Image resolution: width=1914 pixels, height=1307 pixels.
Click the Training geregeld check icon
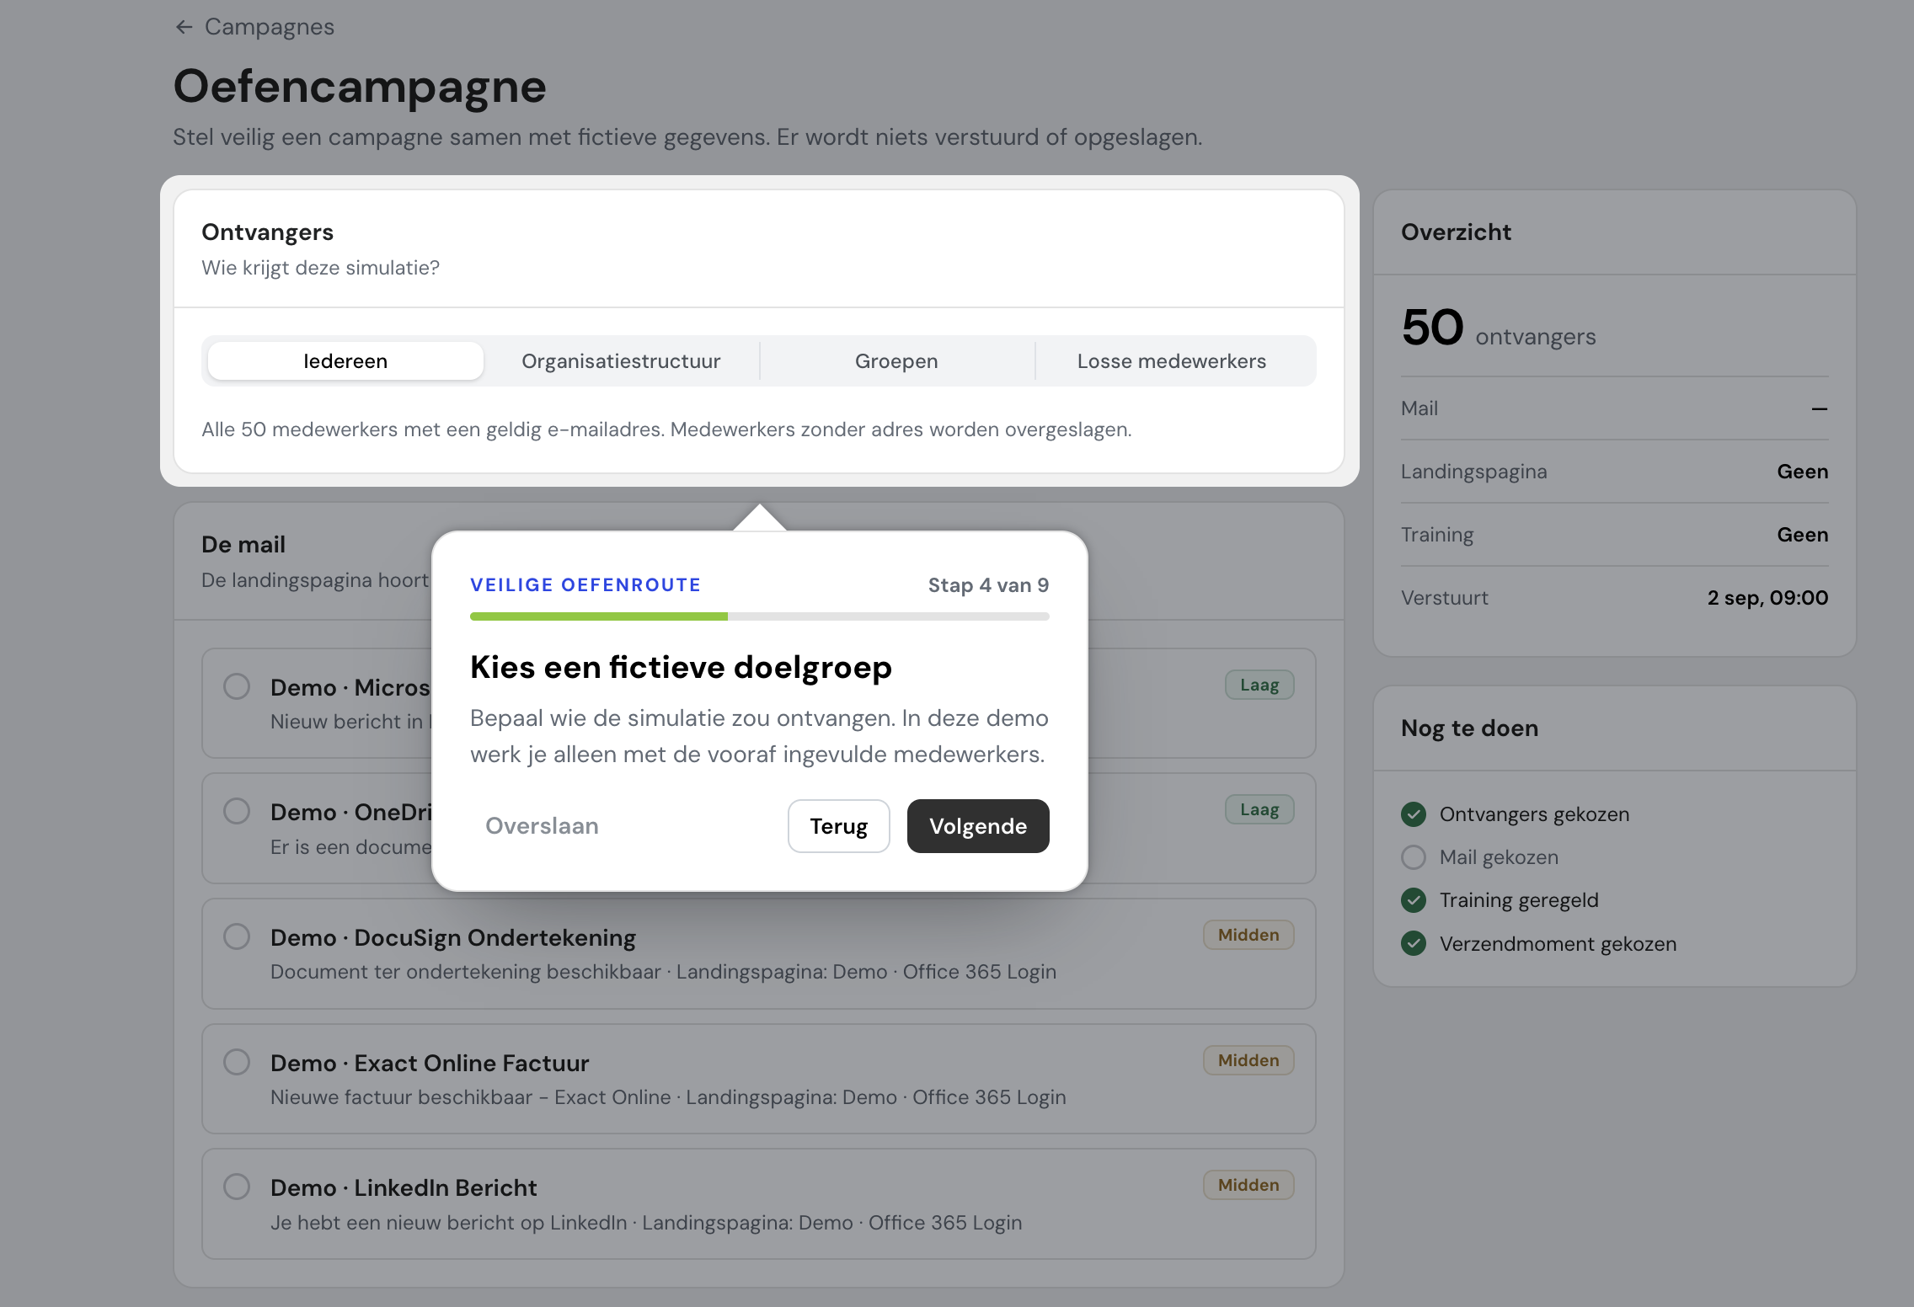click(x=1414, y=900)
